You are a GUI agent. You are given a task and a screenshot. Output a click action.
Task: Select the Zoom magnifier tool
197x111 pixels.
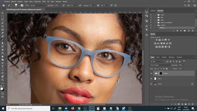tap(2, 80)
